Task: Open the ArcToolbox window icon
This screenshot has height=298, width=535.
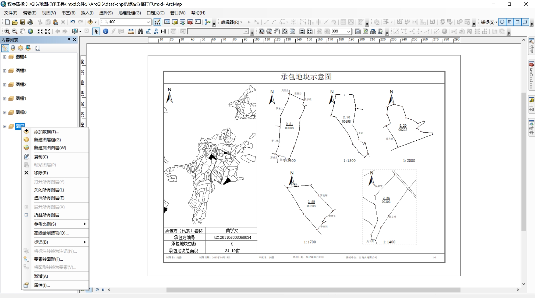Action: coord(190,22)
